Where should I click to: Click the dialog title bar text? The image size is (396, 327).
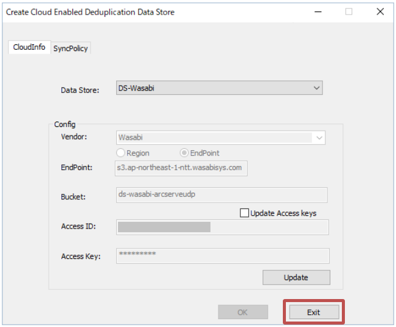point(90,12)
